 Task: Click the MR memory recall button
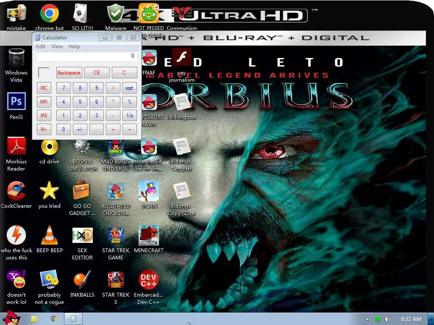(44, 102)
